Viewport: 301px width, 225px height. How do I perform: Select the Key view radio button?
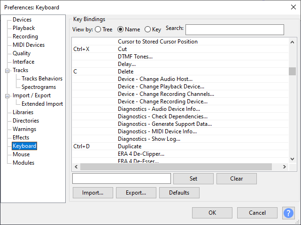click(147, 29)
